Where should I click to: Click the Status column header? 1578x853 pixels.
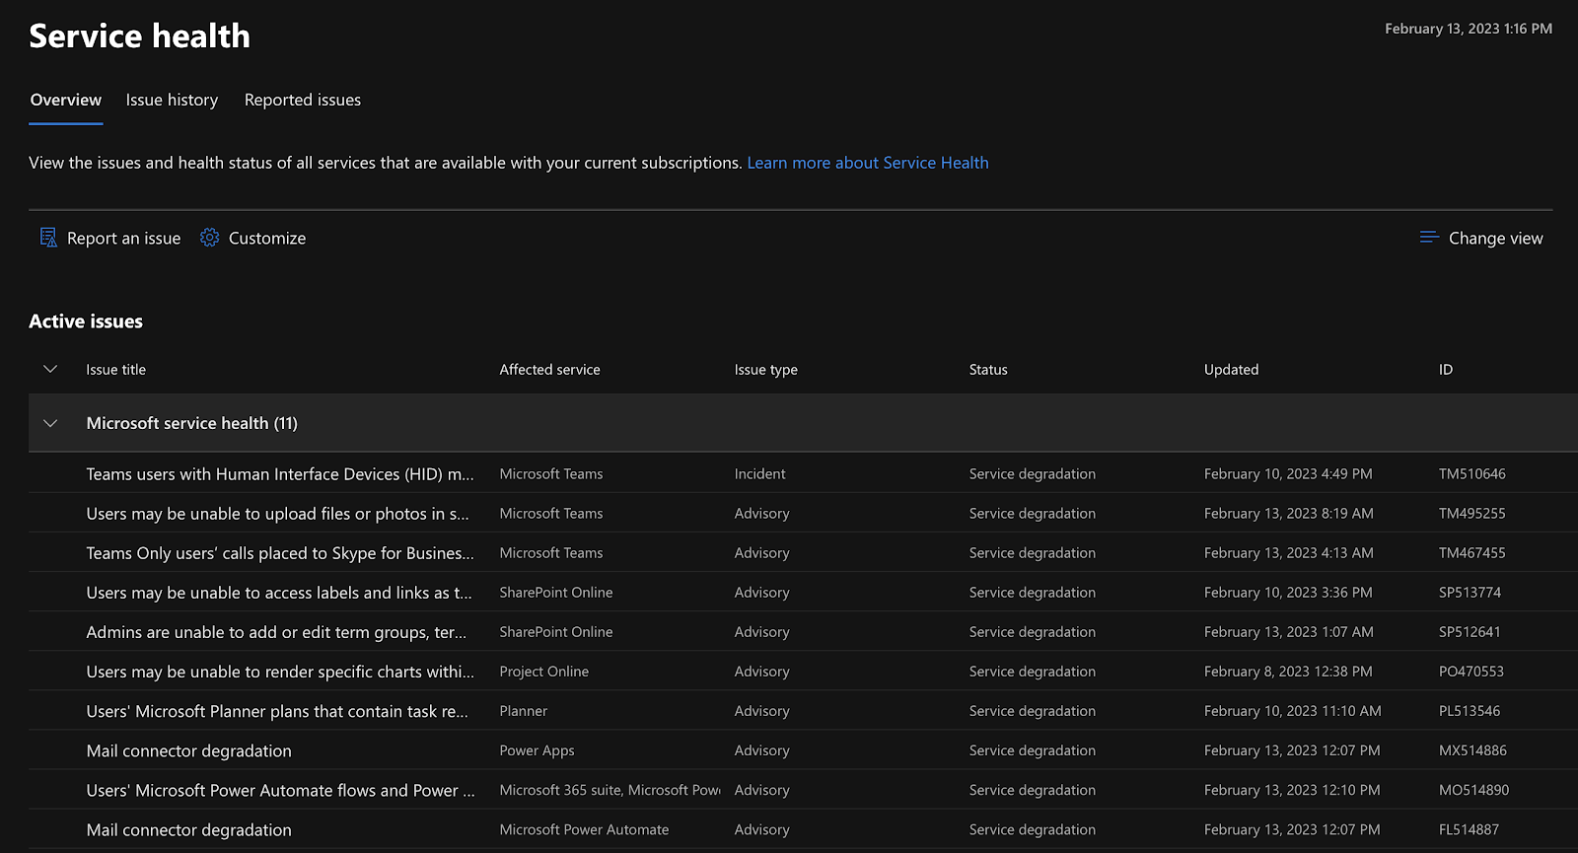click(x=988, y=370)
